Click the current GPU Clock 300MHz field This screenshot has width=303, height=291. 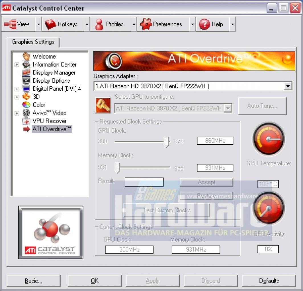[129, 250]
